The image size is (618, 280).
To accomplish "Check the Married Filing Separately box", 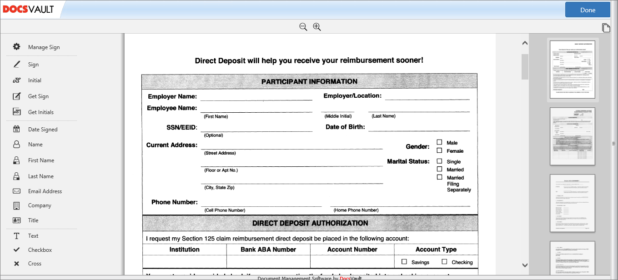I will point(439,177).
